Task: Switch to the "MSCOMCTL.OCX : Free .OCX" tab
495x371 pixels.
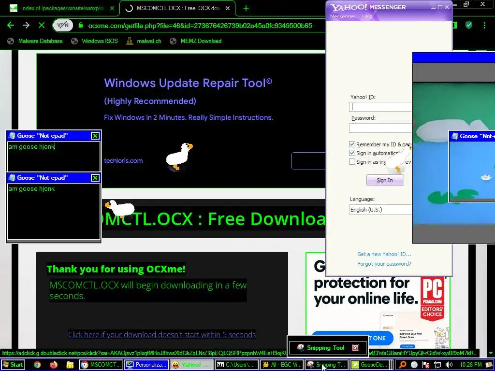Action: click(177, 8)
